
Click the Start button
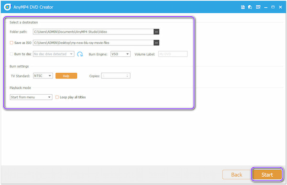(267, 174)
